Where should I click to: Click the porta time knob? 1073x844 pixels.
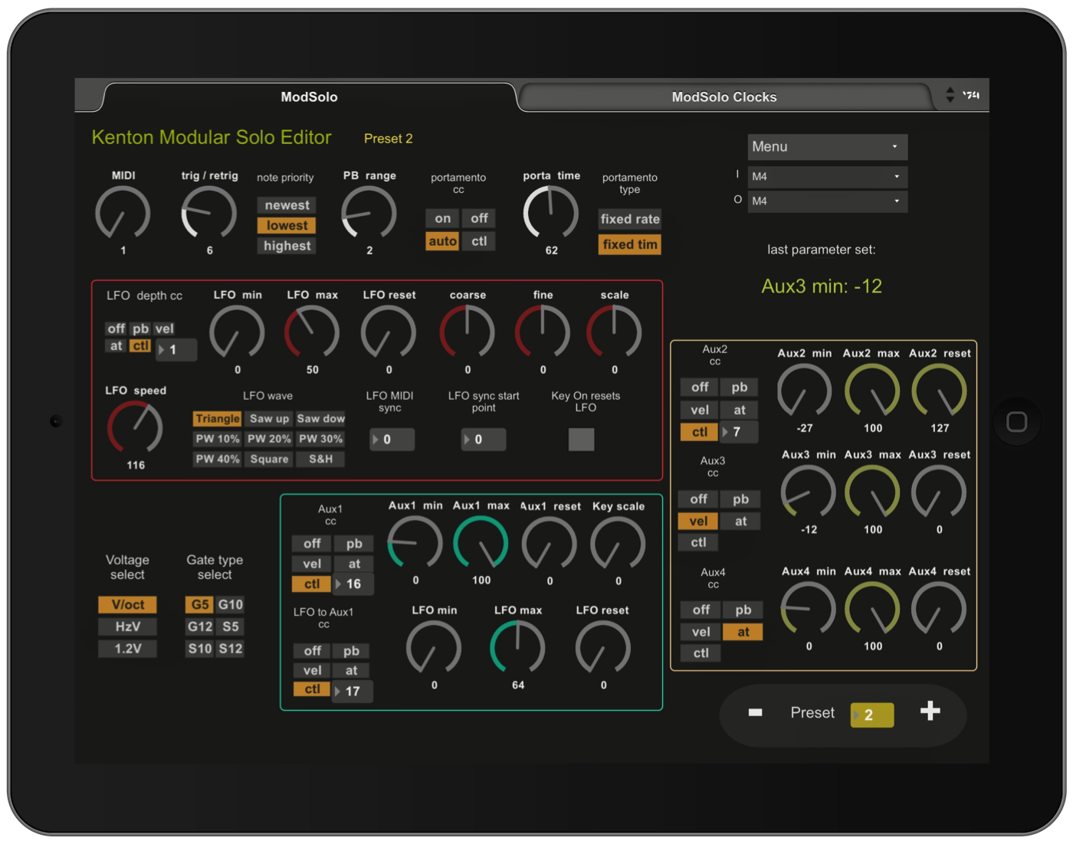pos(550,213)
